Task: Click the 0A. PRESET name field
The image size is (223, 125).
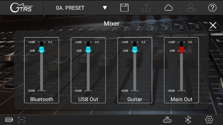Action: pyautogui.click(x=70, y=8)
